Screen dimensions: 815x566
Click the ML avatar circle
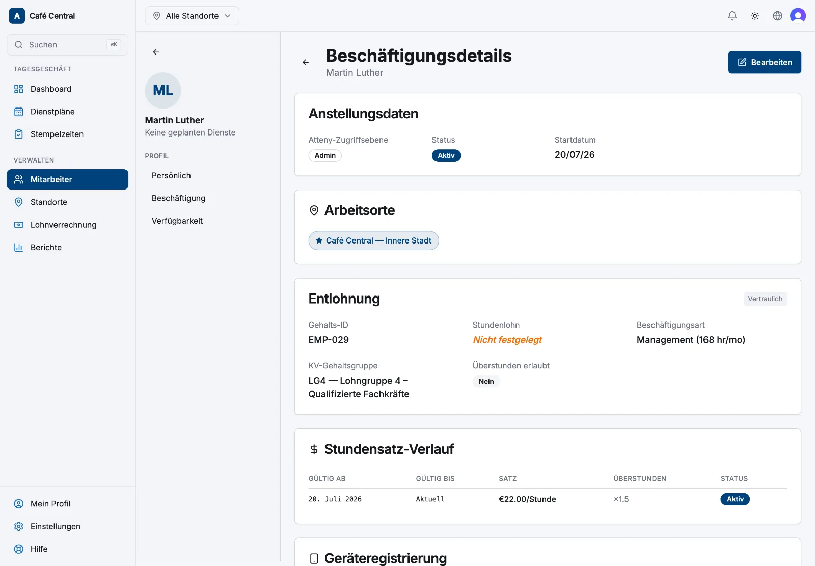(x=163, y=90)
